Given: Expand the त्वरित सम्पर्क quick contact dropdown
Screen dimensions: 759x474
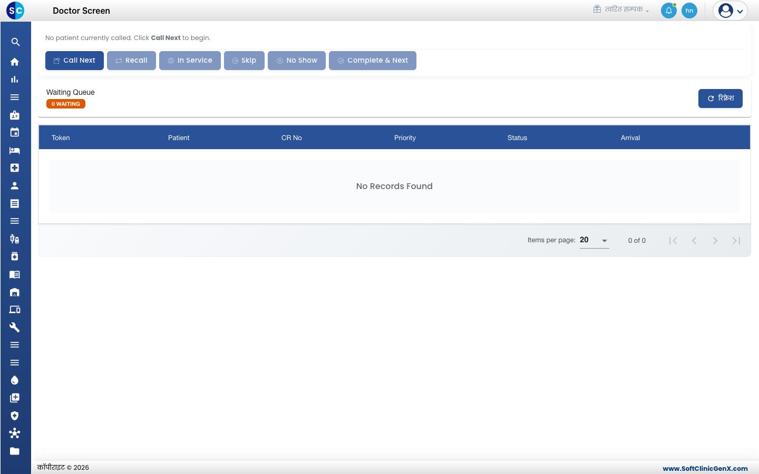Looking at the screenshot, I should pos(621,9).
